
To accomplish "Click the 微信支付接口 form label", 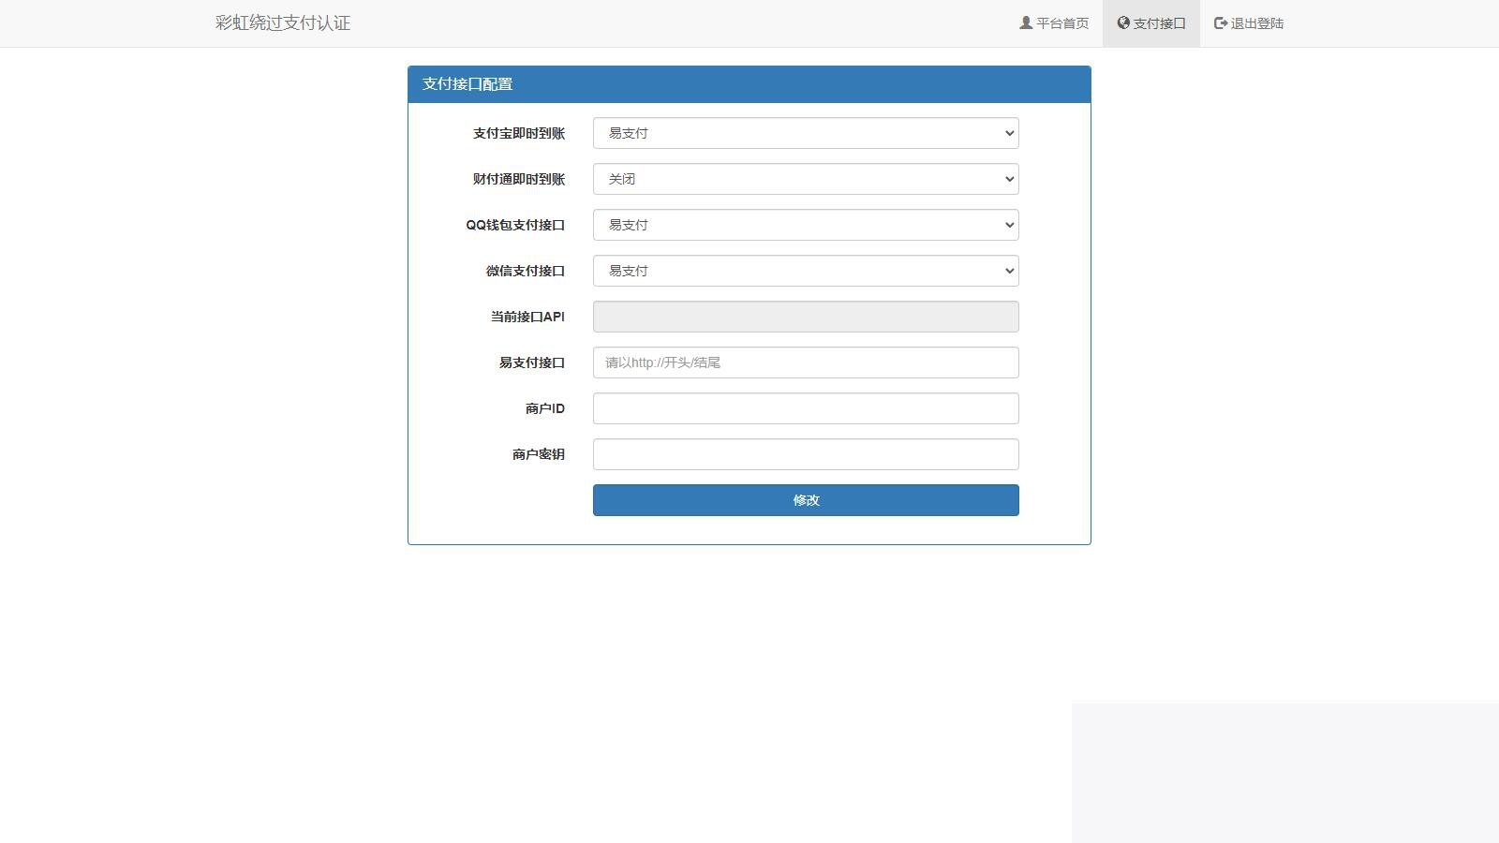I will [524, 270].
